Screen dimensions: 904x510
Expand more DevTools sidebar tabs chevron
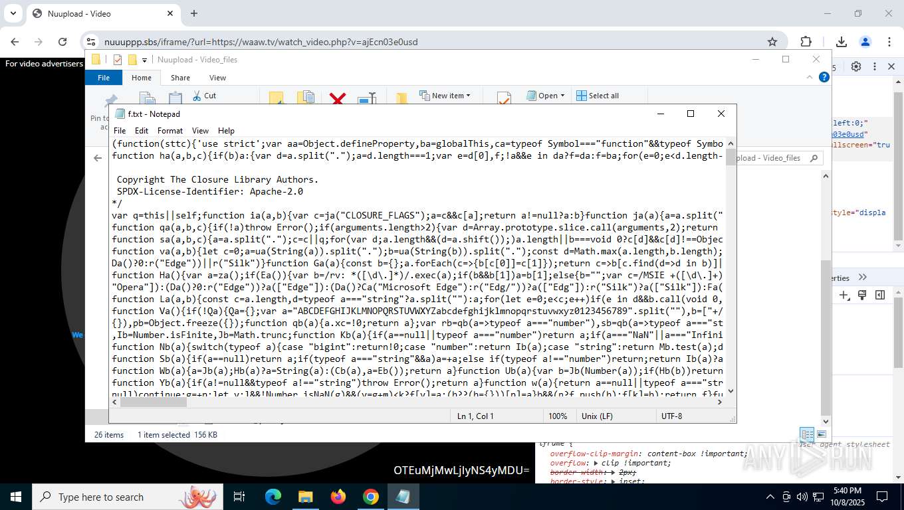tap(863, 277)
